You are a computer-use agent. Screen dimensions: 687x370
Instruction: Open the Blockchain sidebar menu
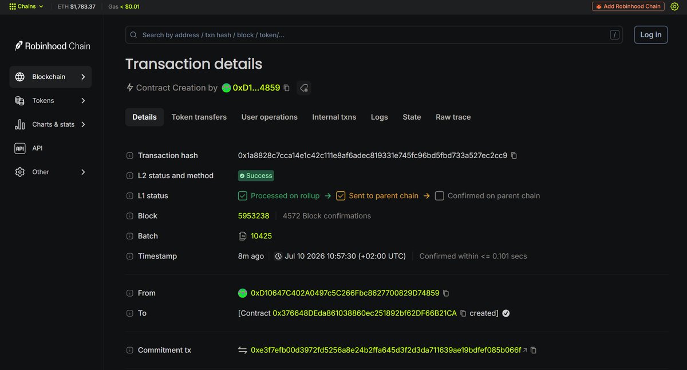pyautogui.click(x=50, y=77)
